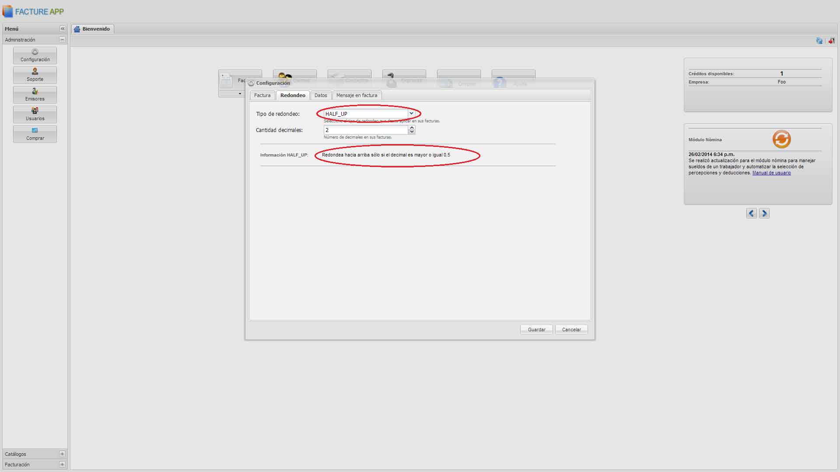Show next news with right arrow
The width and height of the screenshot is (840, 472).
(x=764, y=213)
